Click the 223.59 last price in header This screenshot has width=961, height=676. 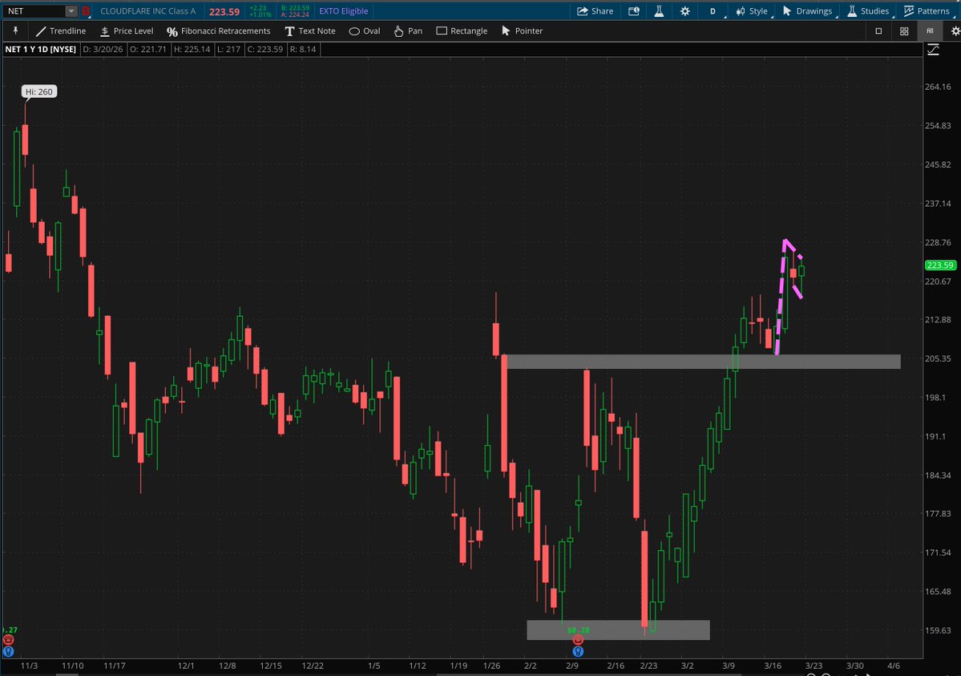click(x=224, y=12)
